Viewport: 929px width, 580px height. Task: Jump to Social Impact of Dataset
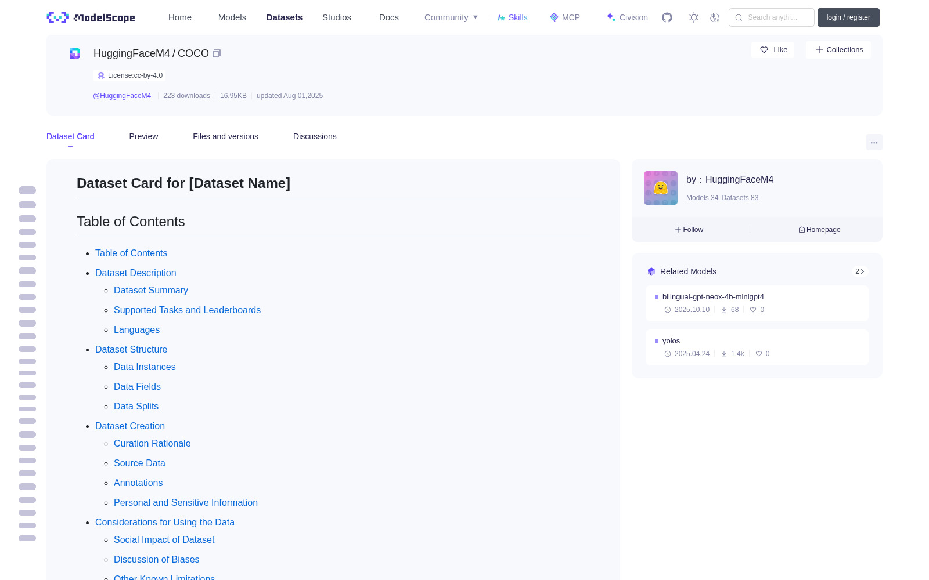(164, 539)
